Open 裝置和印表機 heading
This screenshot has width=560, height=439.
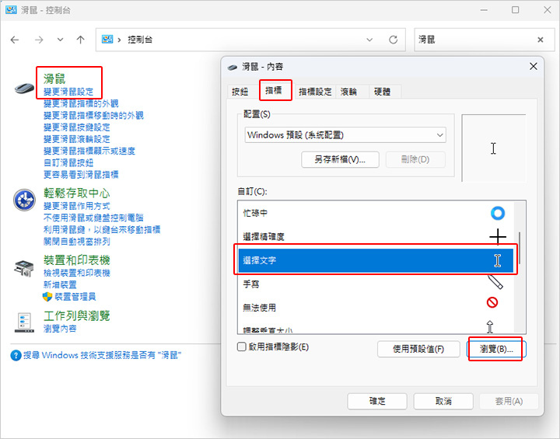(x=76, y=260)
